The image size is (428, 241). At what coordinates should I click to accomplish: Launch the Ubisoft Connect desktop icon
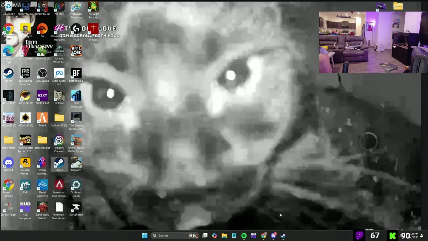[x=59, y=144]
